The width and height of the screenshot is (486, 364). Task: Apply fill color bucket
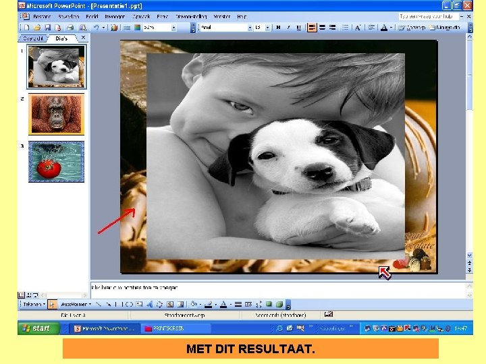(x=194, y=304)
